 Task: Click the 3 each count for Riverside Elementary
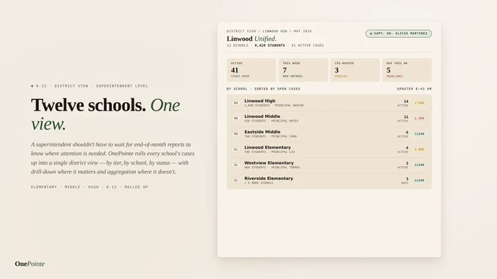click(x=405, y=181)
